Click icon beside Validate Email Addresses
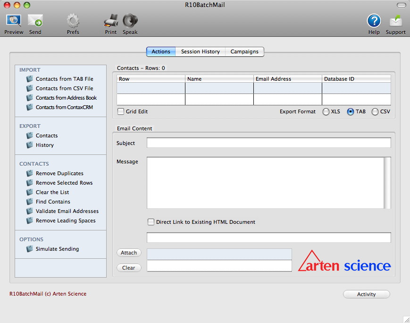The height and width of the screenshot is (323, 410). tap(30, 211)
